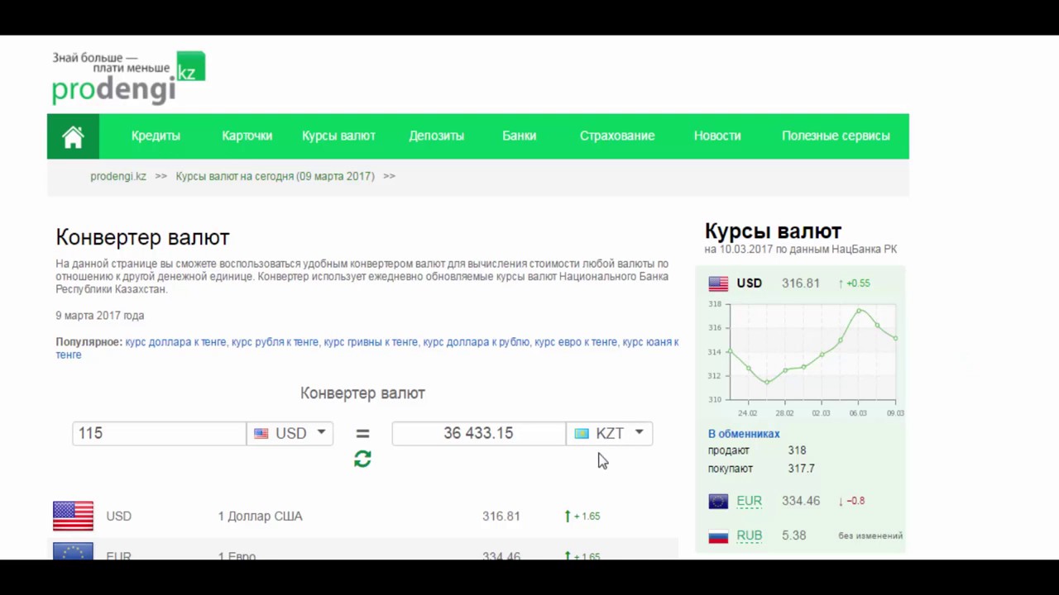1059x595 pixels.
Task: Click the продают value 318
Action: point(797,450)
